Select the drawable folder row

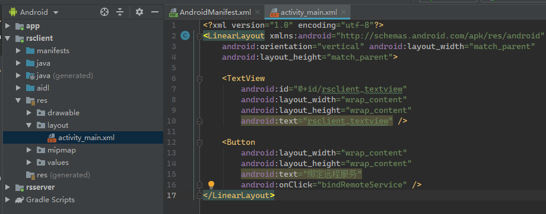tap(83, 113)
